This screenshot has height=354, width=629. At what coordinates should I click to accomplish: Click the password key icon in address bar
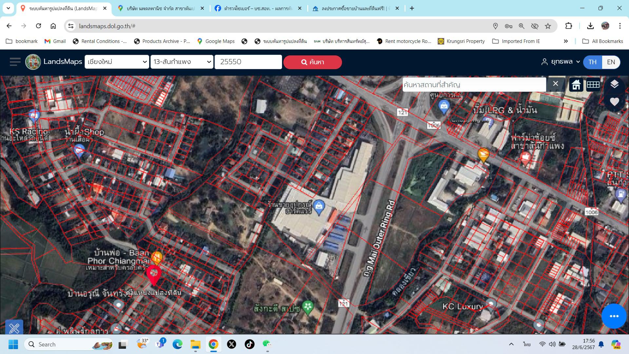pos(508,26)
